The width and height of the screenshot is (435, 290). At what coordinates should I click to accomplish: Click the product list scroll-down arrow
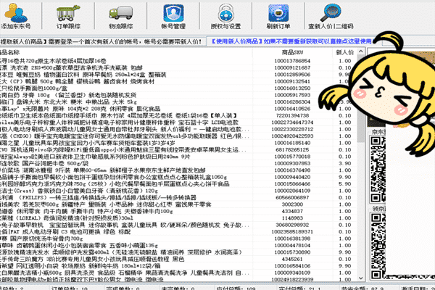360,278
